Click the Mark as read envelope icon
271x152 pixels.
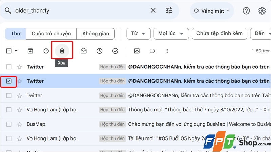coord(84,51)
